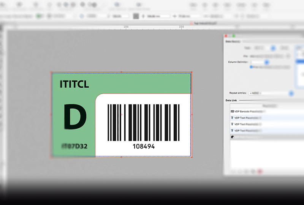Click into the File path field

267,56
